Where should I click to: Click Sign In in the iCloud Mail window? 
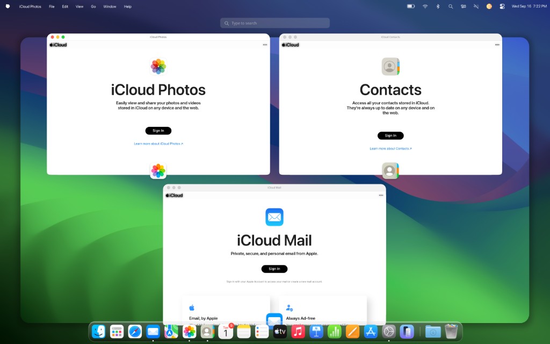pyautogui.click(x=274, y=269)
